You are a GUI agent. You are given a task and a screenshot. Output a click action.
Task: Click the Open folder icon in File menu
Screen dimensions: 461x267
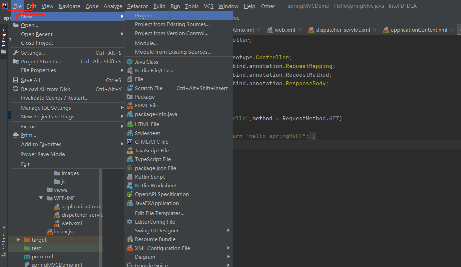point(16,25)
